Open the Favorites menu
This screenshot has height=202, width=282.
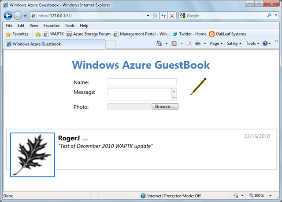(51, 26)
